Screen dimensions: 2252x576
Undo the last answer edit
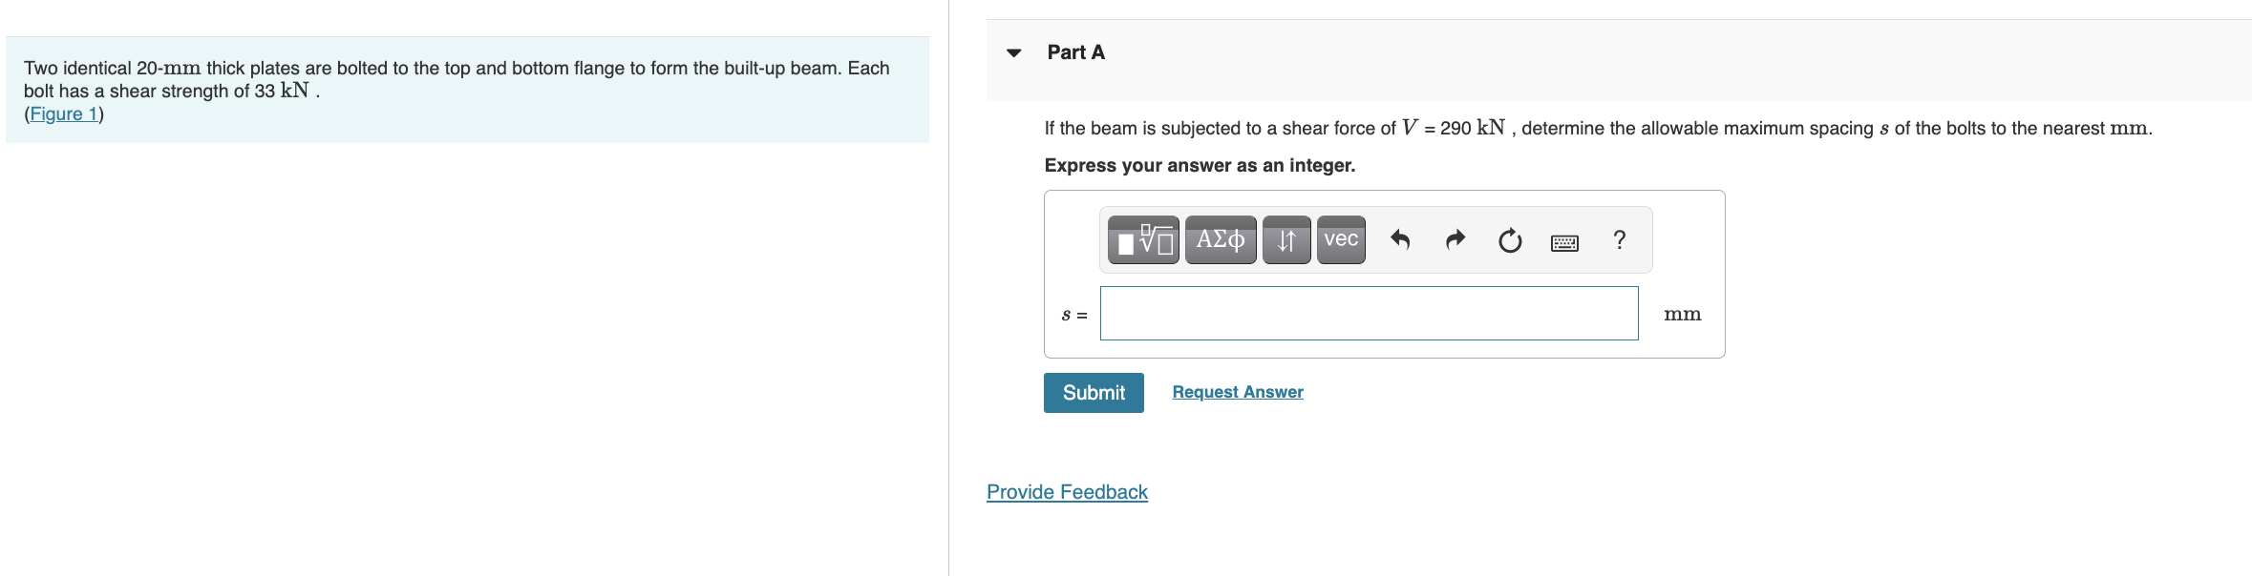[1400, 239]
